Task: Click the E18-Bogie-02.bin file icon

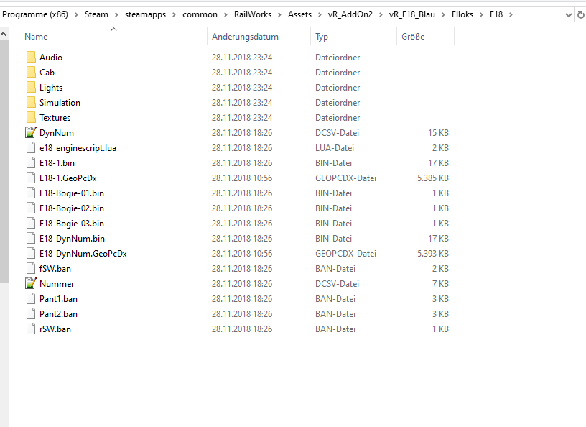Action: pyautogui.click(x=31, y=208)
